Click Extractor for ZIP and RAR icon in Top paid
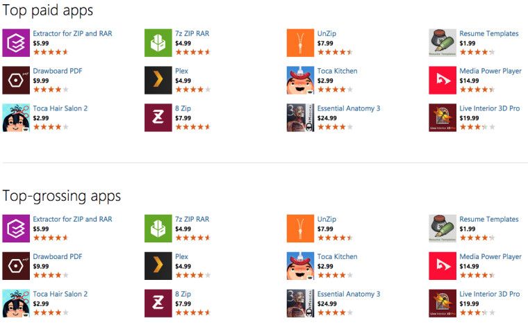The height and width of the screenshot is (323, 528). tap(16, 43)
